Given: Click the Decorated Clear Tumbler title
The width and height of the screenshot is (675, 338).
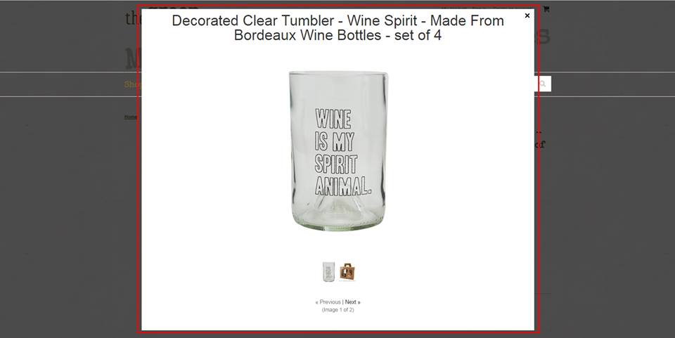Looking at the screenshot, I should coord(338,27).
